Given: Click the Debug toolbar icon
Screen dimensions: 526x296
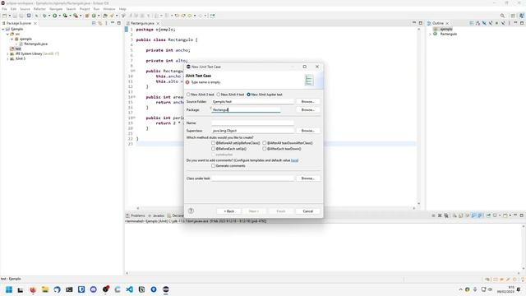Looking at the screenshot, I should pyautogui.click(x=44, y=16).
